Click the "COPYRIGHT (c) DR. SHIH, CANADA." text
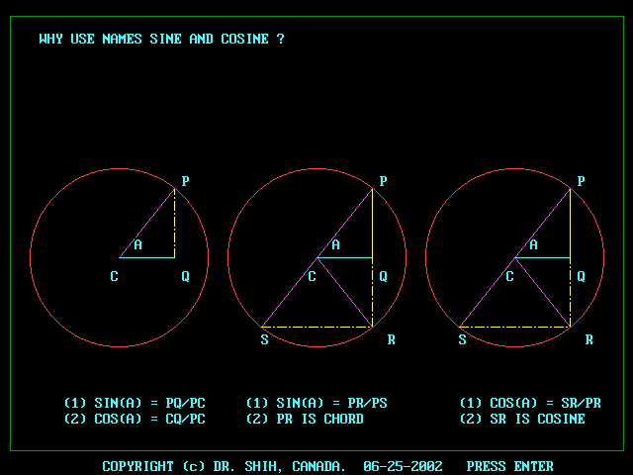This screenshot has height=475, width=633. 225,466
